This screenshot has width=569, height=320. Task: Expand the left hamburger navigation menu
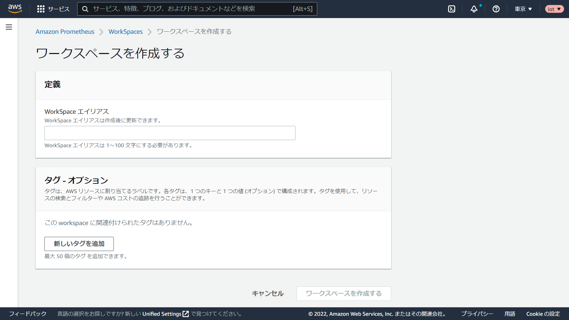tap(9, 27)
